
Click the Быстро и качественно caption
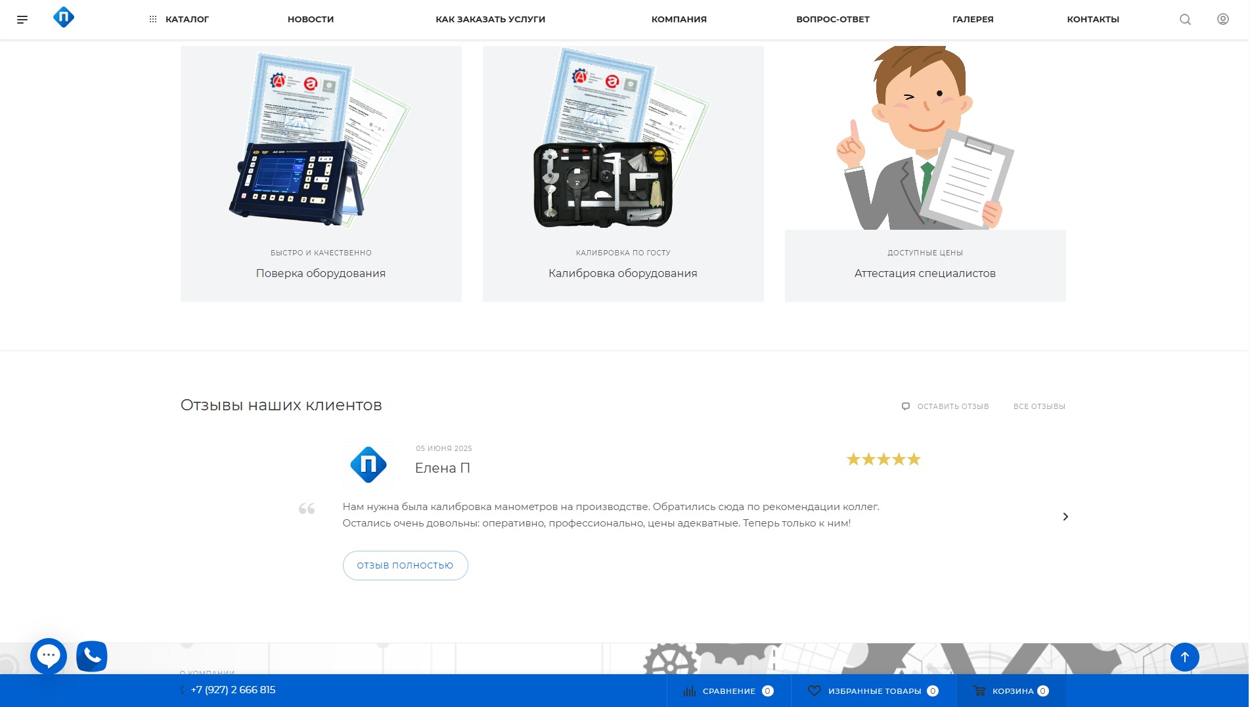321,253
